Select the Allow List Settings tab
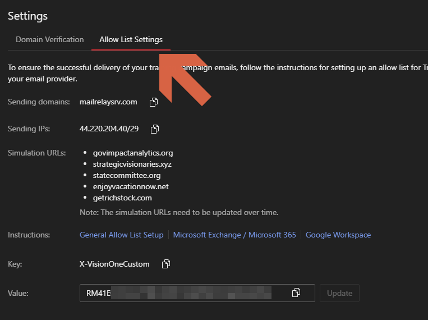Viewport: 428px width, 320px height. tap(131, 40)
